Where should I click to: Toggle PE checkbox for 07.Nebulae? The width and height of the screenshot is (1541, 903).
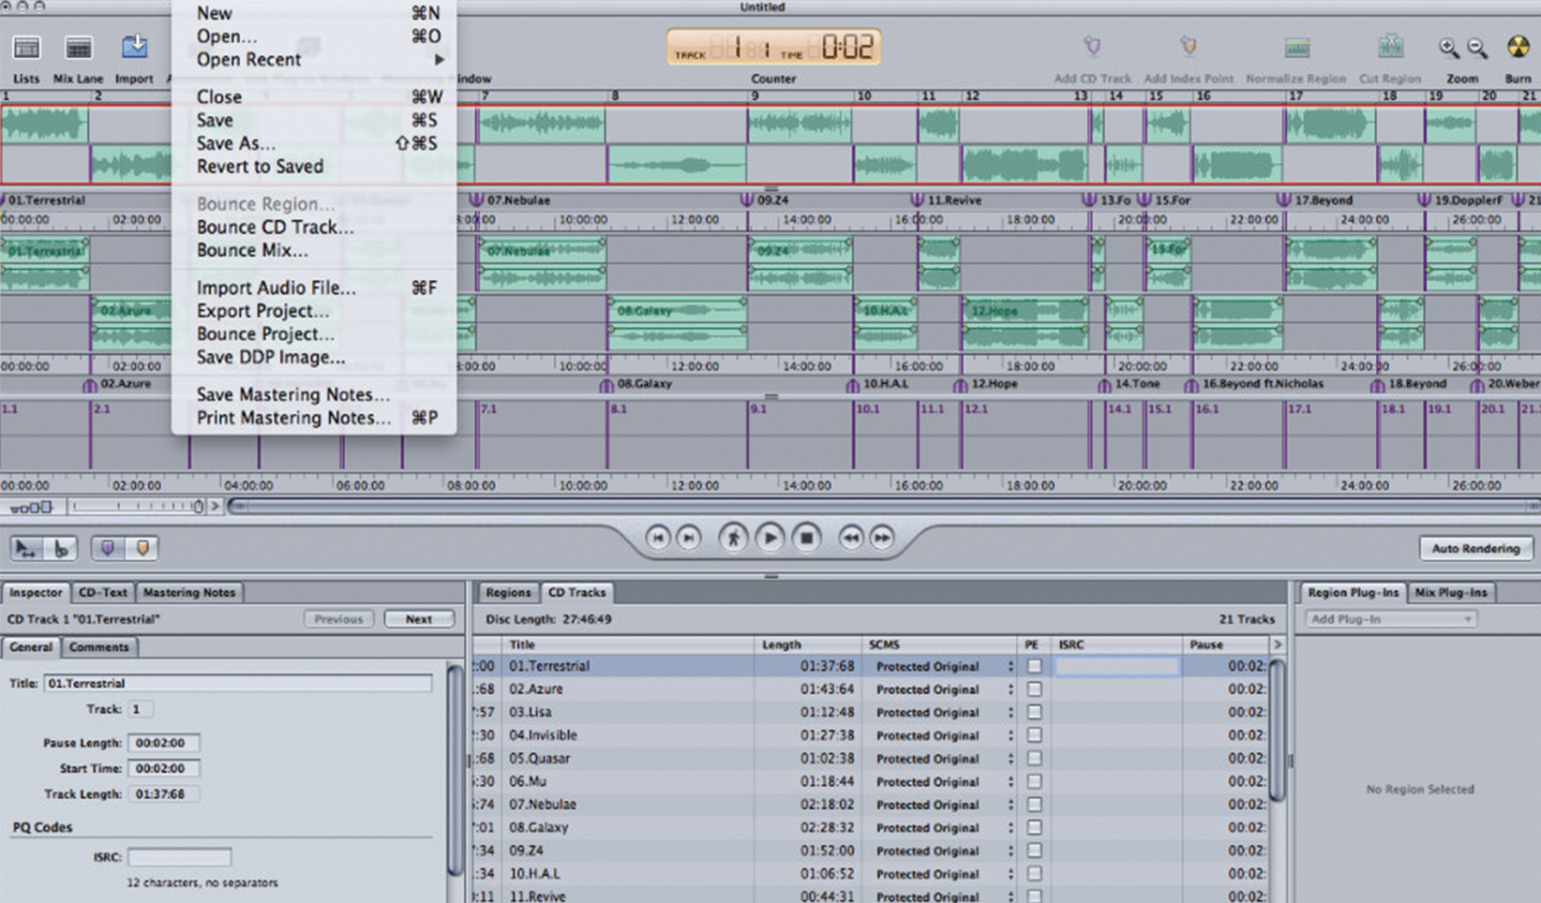click(1034, 805)
